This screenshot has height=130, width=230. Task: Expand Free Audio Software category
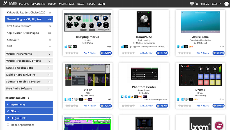pyautogui.click(x=29, y=89)
